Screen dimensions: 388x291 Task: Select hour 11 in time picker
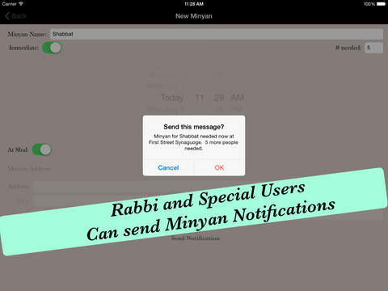point(199,98)
